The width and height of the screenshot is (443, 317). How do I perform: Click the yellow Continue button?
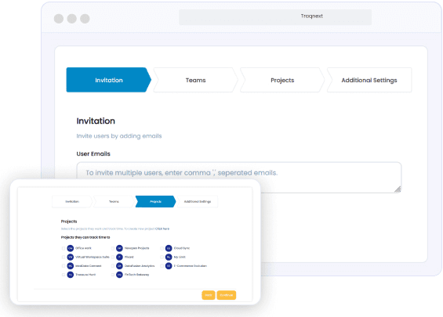[x=227, y=295]
